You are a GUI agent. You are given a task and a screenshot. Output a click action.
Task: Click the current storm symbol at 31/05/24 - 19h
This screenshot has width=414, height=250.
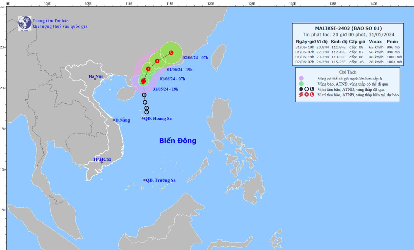(x=143, y=81)
